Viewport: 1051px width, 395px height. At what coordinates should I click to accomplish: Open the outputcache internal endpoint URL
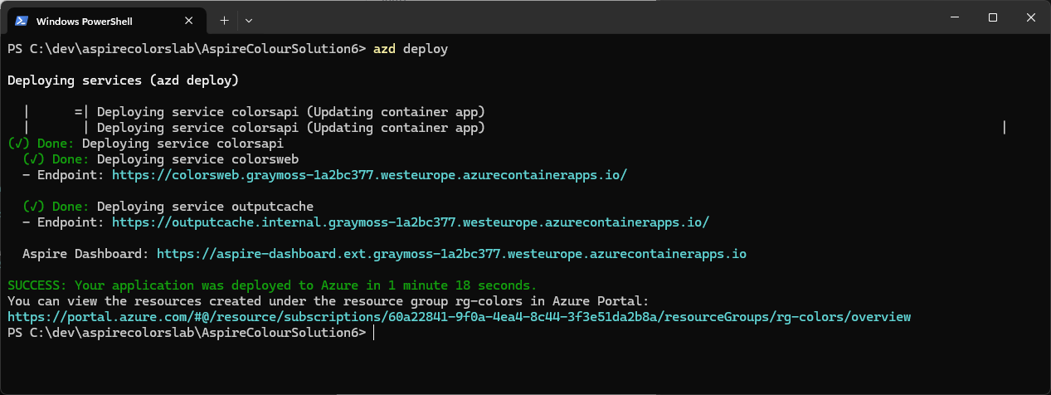point(410,222)
